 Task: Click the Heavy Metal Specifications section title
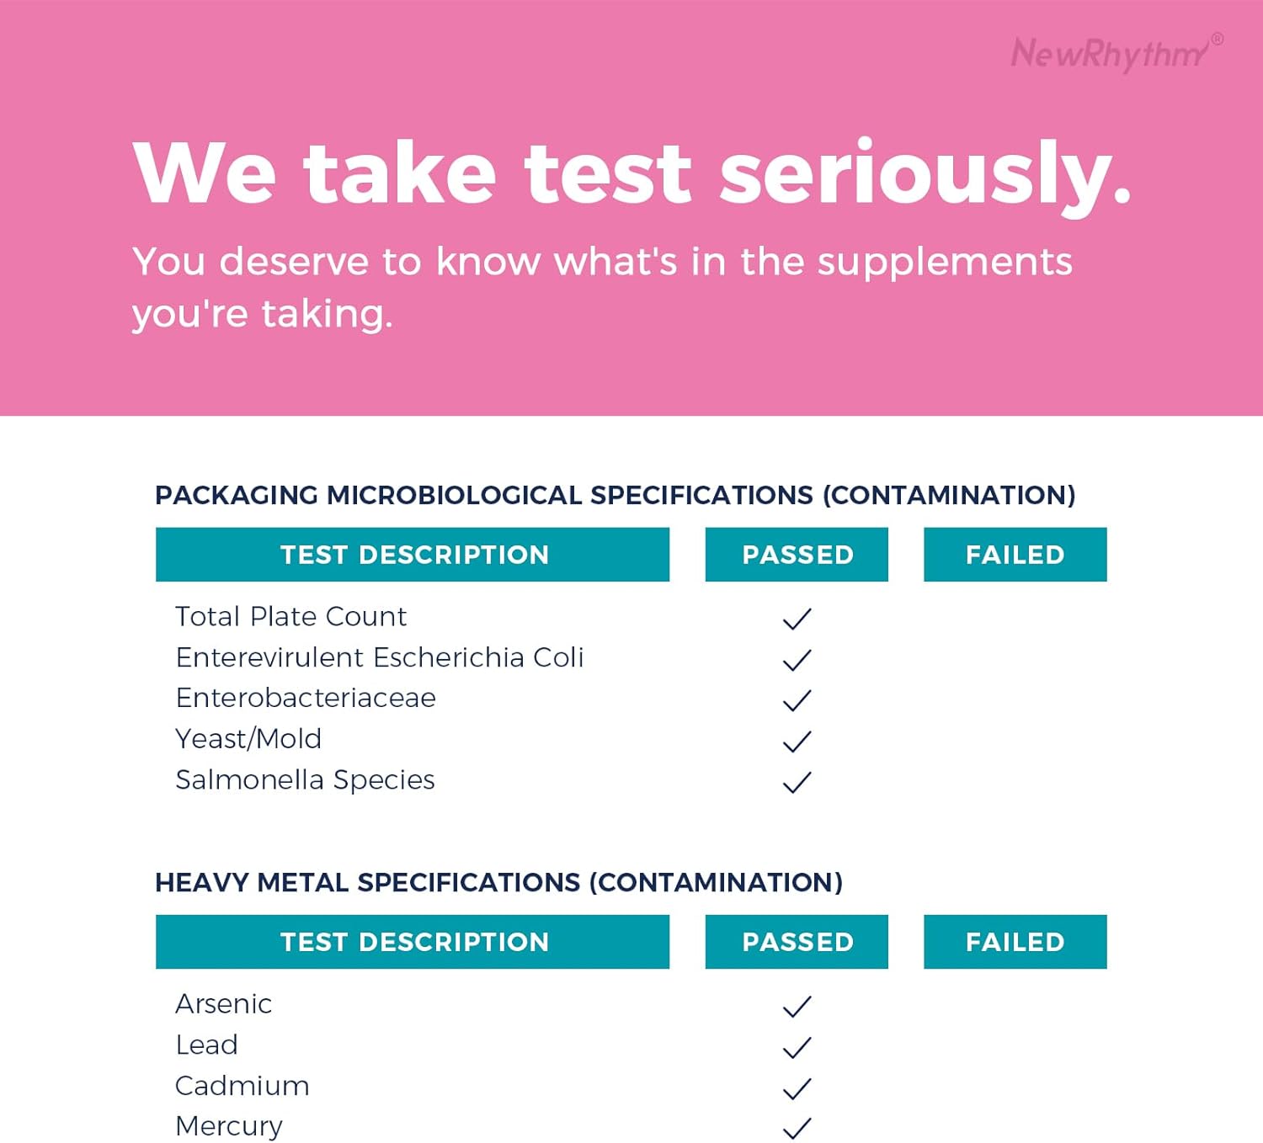coord(498,882)
